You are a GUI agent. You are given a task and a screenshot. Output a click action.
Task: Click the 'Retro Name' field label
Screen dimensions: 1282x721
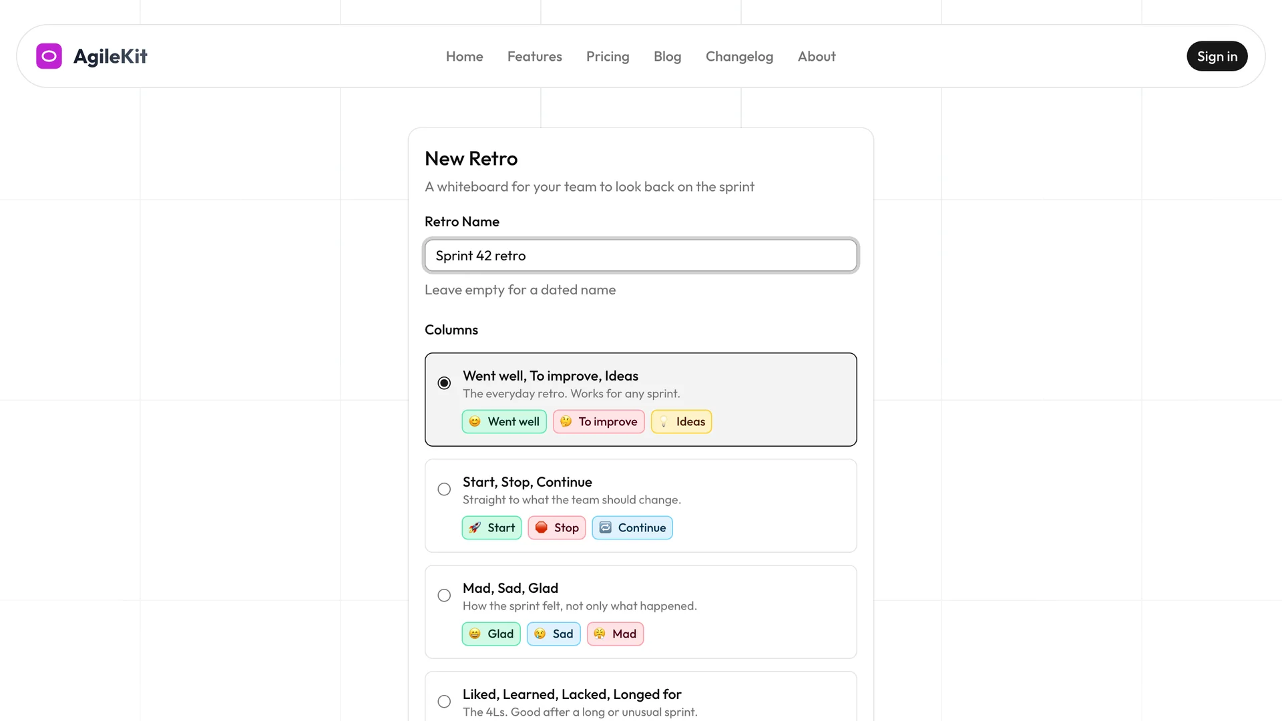(x=462, y=222)
